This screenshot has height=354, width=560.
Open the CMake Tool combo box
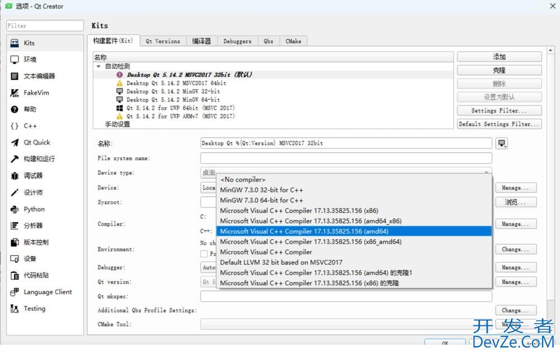(346, 324)
